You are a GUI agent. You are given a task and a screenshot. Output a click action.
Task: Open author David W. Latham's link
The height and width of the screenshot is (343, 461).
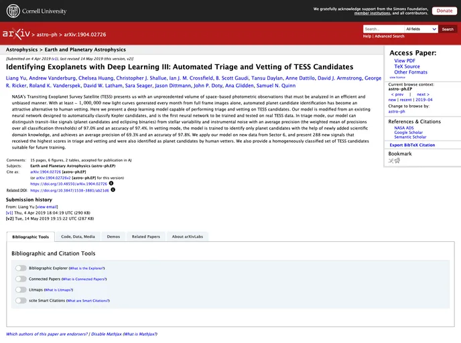click(x=103, y=86)
